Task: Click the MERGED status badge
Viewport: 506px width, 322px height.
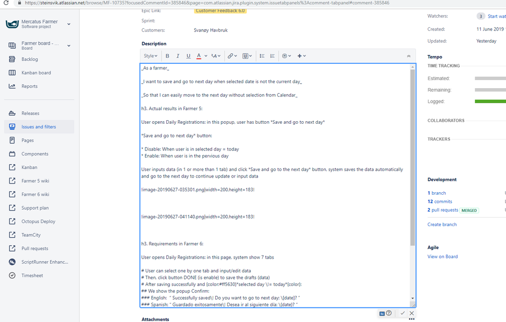Action: (469, 210)
